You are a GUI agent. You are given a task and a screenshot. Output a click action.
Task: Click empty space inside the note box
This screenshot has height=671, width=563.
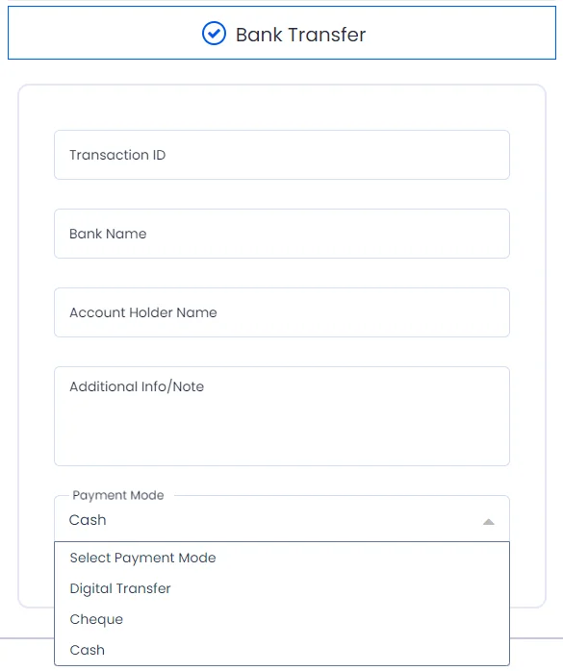[x=282, y=433]
